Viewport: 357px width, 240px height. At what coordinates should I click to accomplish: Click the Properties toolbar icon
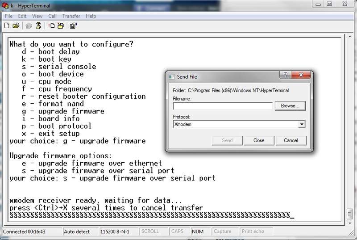click(x=73, y=26)
